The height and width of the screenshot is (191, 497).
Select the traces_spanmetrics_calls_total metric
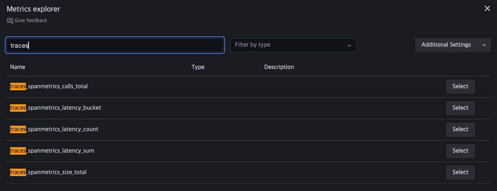click(460, 86)
